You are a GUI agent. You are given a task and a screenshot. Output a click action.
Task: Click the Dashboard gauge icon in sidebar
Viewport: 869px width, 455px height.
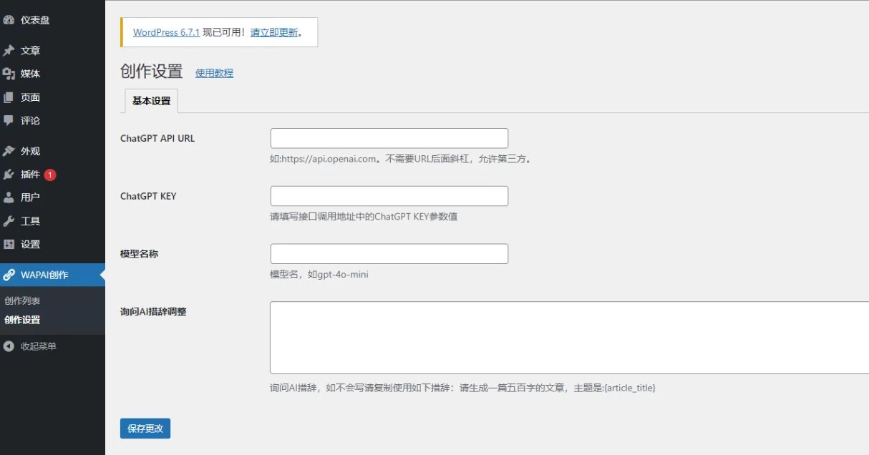click(9, 20)
